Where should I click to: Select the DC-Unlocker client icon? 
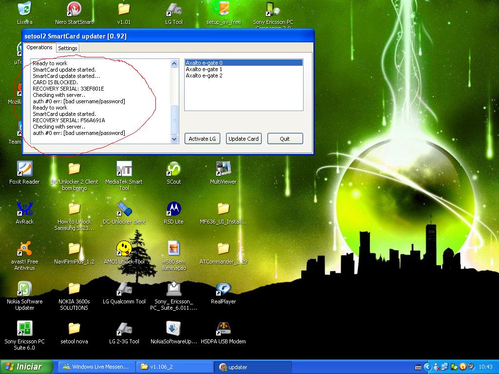(x=124, y=208)
